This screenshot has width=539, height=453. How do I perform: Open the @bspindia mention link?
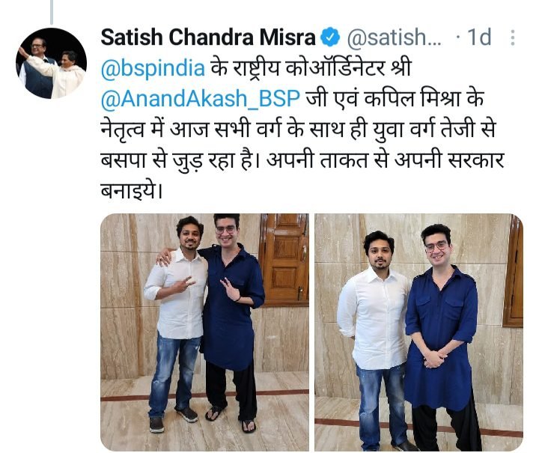[153, 68]
